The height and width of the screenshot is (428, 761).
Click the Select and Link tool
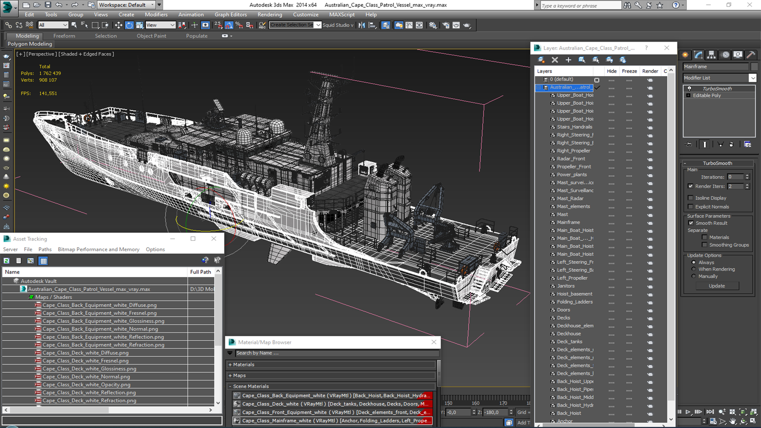point(8,25)
